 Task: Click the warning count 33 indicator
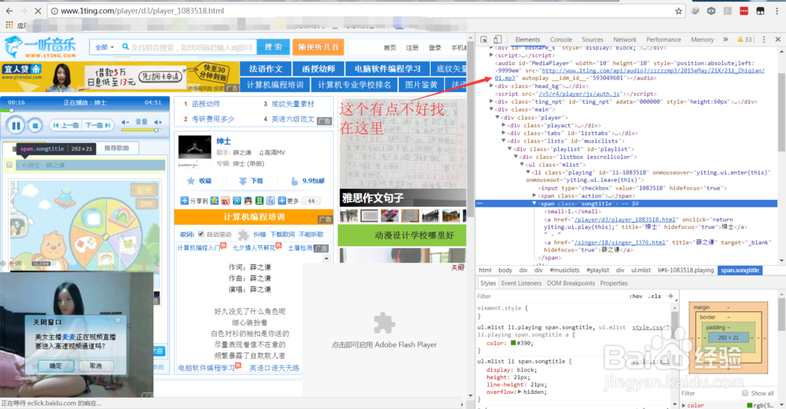[744, 39]
